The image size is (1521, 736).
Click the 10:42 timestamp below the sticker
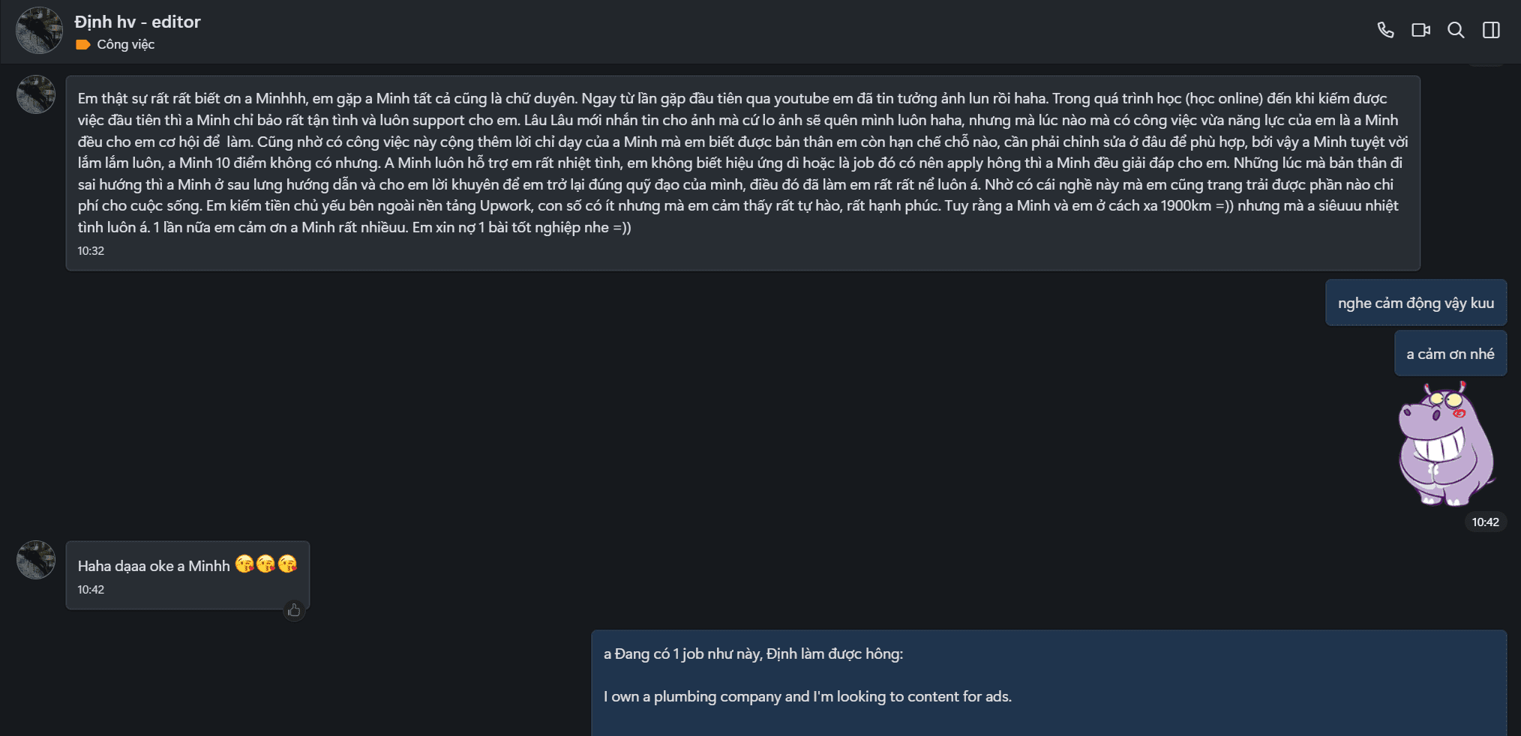1485,522
